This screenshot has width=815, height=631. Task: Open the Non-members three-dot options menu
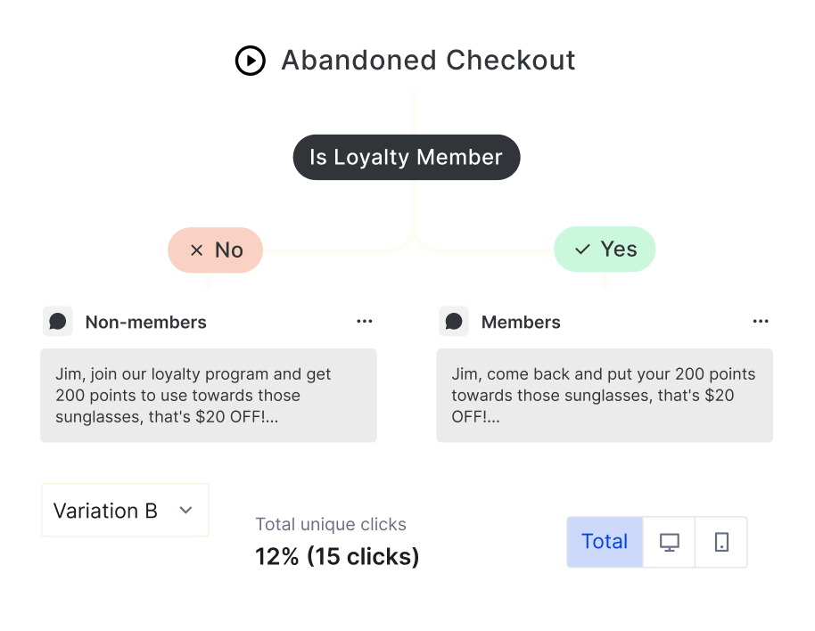click(x=364, y=322)
